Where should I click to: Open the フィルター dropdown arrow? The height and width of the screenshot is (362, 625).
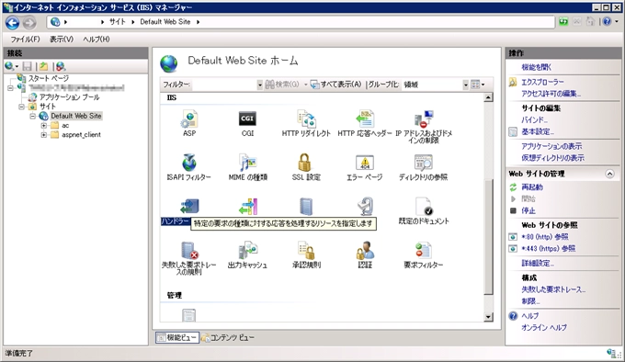pyautogui.click(x=260, y=85)
